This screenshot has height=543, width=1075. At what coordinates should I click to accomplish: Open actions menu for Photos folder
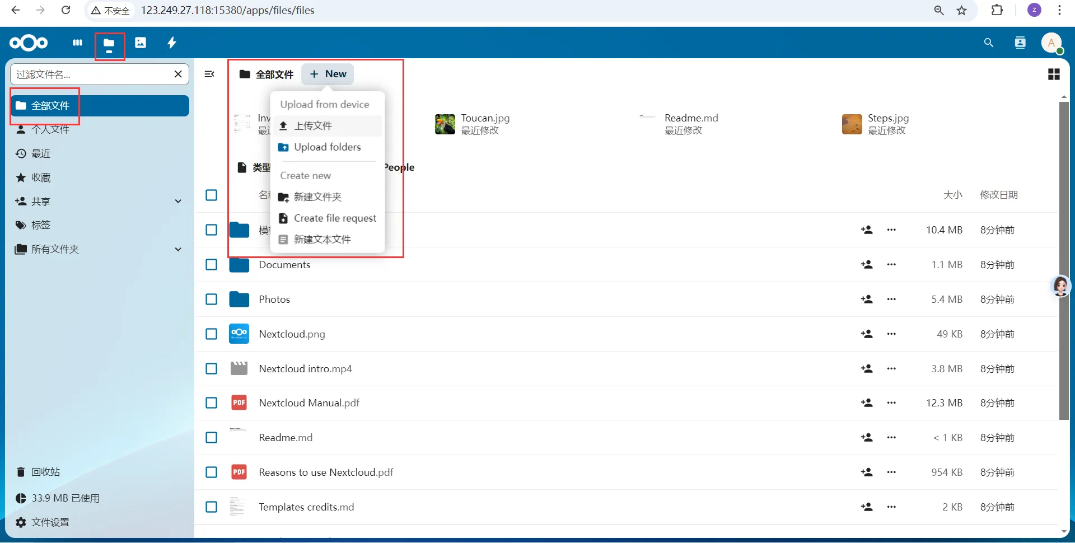[x=891, y=299]
